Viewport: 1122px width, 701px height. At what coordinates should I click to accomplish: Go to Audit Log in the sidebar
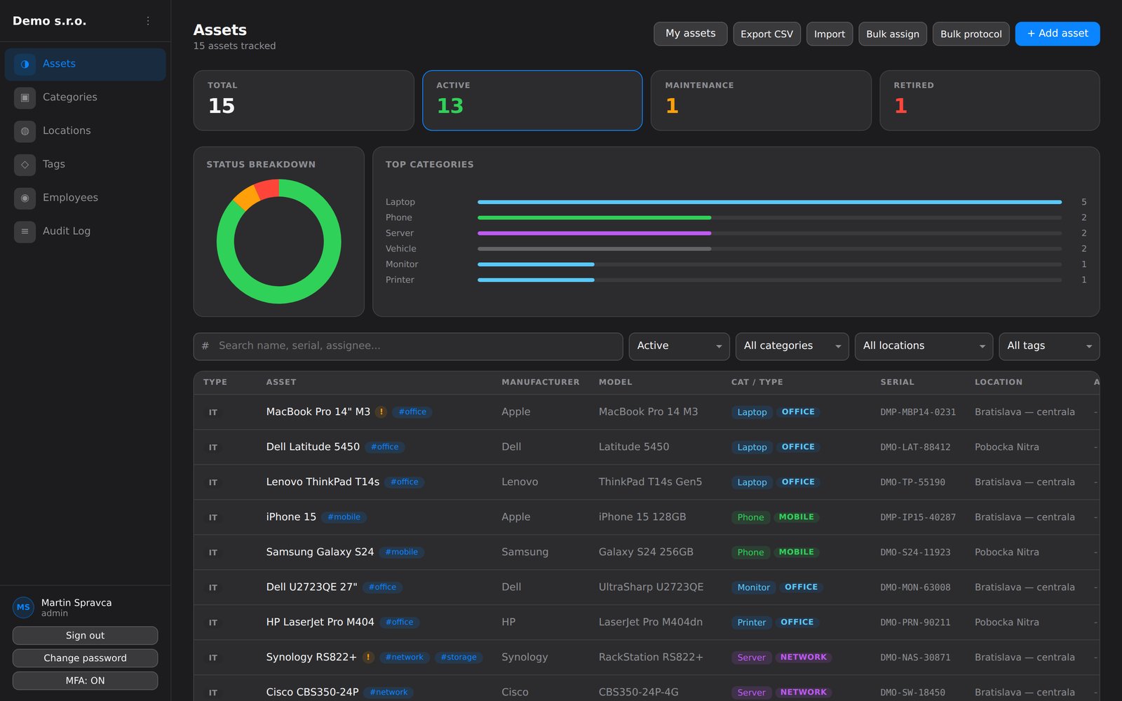[86, 231]
